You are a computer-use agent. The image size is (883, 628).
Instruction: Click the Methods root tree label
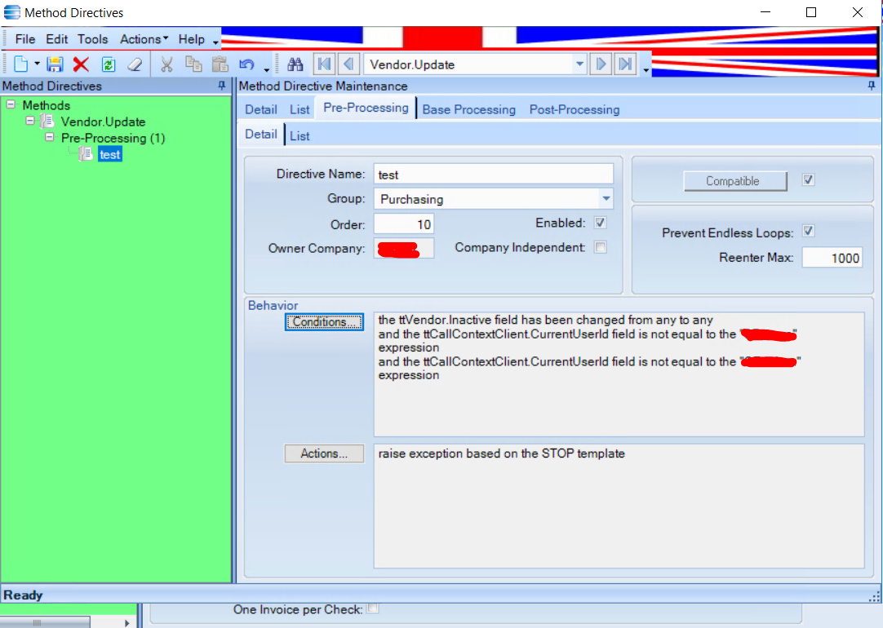(47, 105)
